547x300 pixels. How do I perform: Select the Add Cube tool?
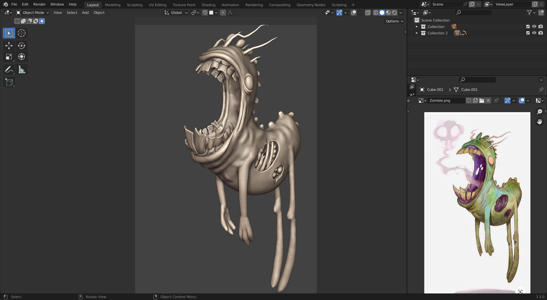pyautogui.click(x=9, y=82)
